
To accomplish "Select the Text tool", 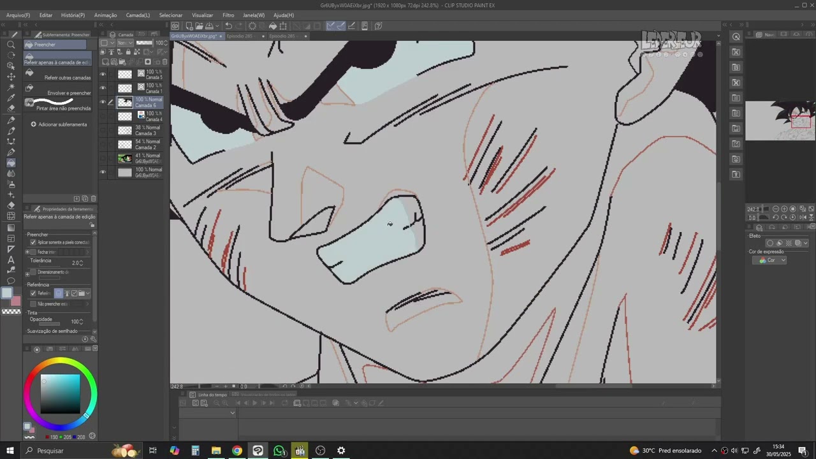I will pyautogui.click(x=11, y=259).
